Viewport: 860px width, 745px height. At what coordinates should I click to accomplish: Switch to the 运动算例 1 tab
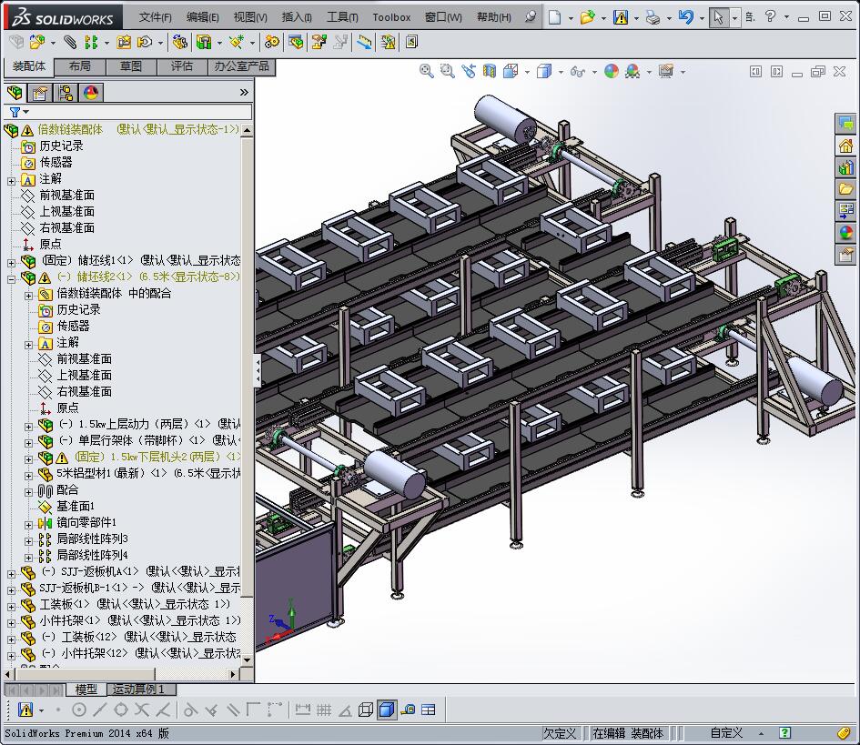pyautogui.click(x=138, y=690)
